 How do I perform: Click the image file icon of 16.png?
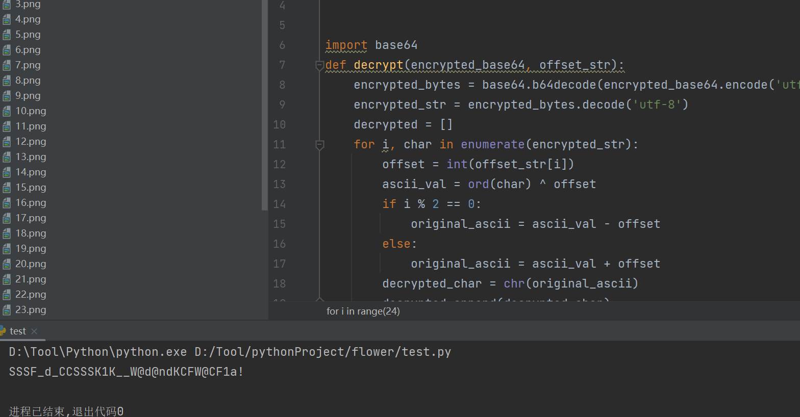click(7, 203)
